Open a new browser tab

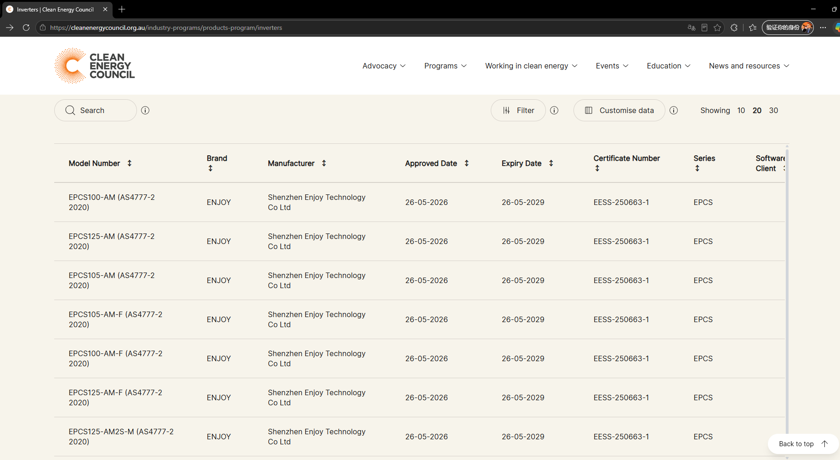point(122,9)
